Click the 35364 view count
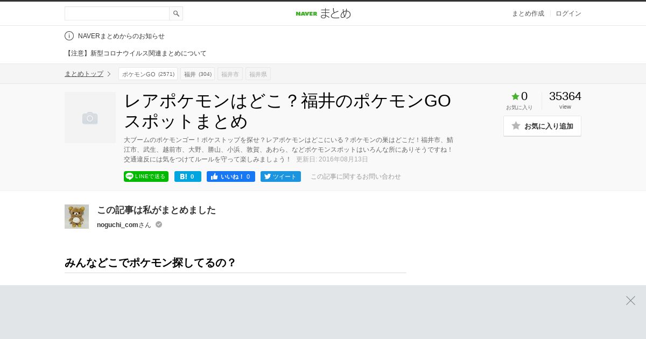 (x=565, y=96)
